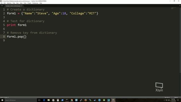Open the Python syntax selector in status bar
The width and height of the screenshot is (181, 102).
tap(176, 97)
